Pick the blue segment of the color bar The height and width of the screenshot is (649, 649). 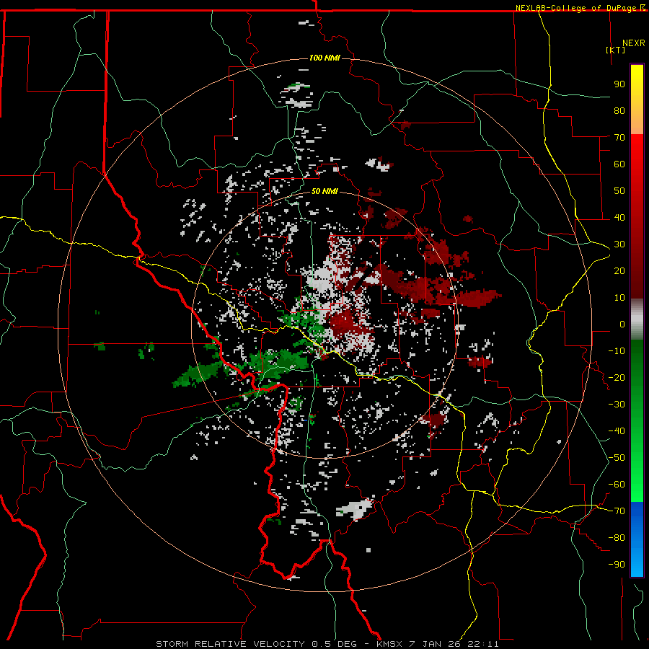point(637,539)
